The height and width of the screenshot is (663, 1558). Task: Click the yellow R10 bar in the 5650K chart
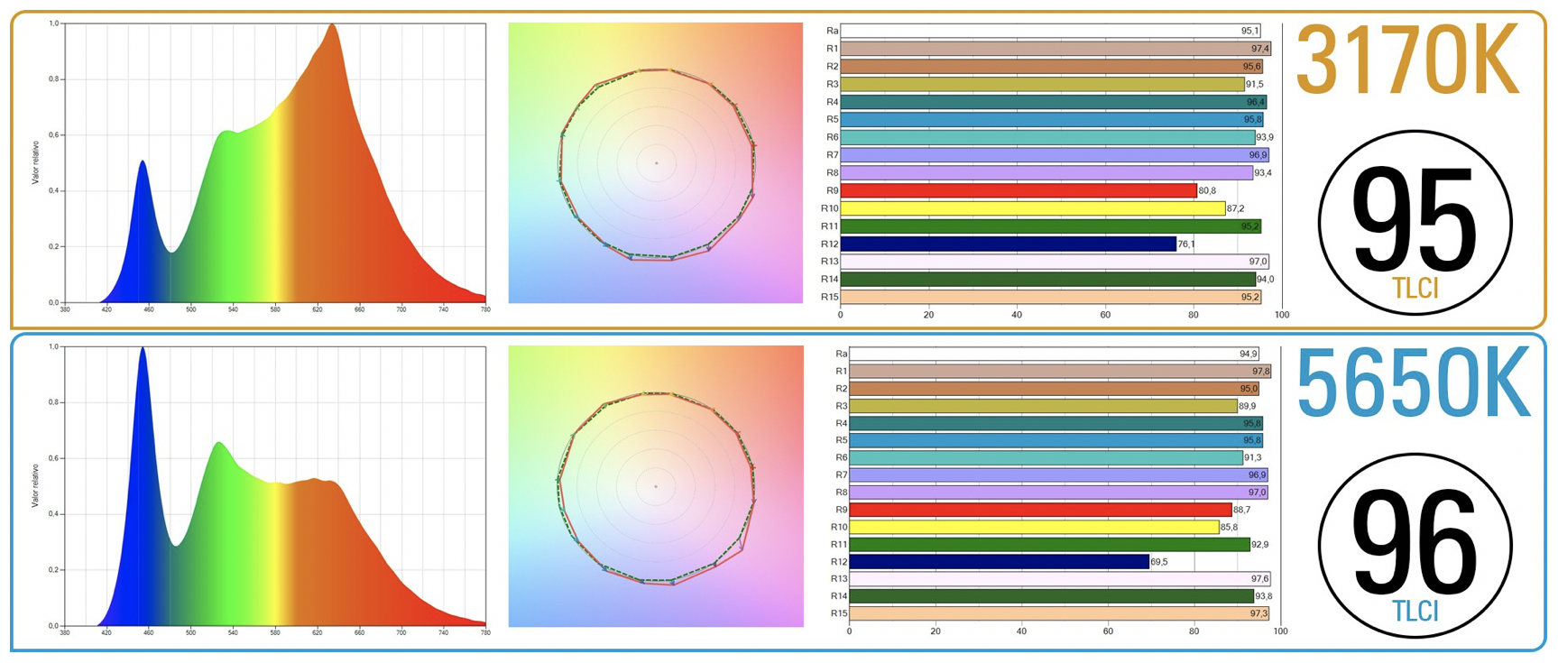pos(1034,527)
